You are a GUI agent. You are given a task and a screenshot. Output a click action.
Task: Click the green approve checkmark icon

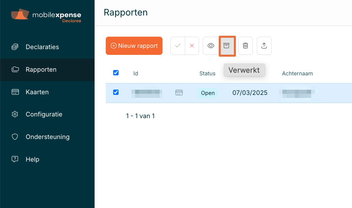[x=178, y=46]
